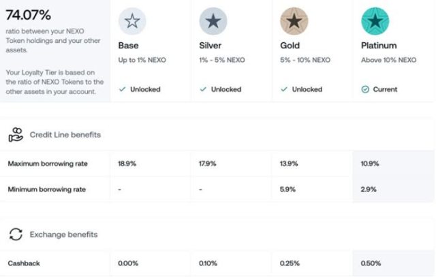
Task: Click Platinum's 0.50% cashback value
Action: (371, 263)
